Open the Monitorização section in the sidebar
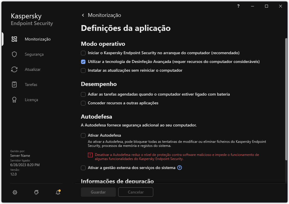Screen dimensions: 289x204 (37, 39)
